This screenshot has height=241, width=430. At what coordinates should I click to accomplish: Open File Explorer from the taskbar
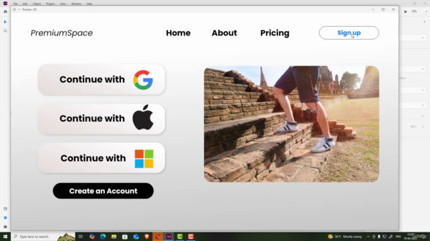(114, 236)
